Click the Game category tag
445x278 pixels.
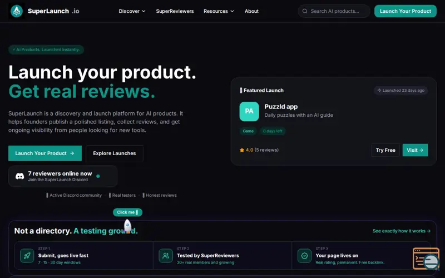[x=248, y=131]
